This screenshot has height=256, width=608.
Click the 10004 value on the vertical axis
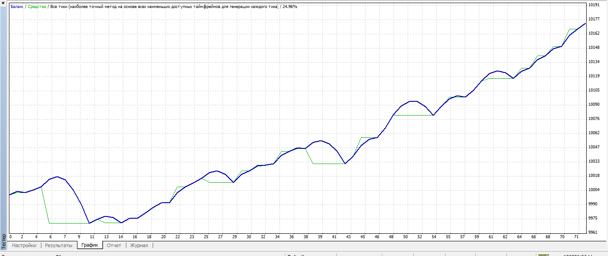tap(594, 190)
